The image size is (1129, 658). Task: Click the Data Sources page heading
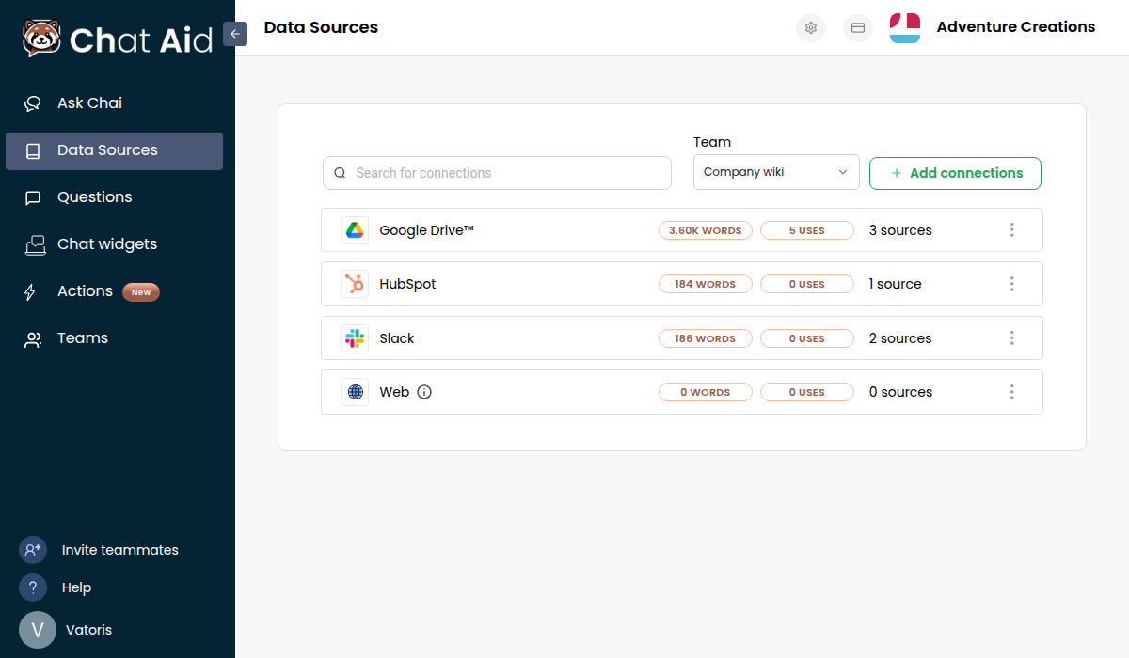point(321,27)
